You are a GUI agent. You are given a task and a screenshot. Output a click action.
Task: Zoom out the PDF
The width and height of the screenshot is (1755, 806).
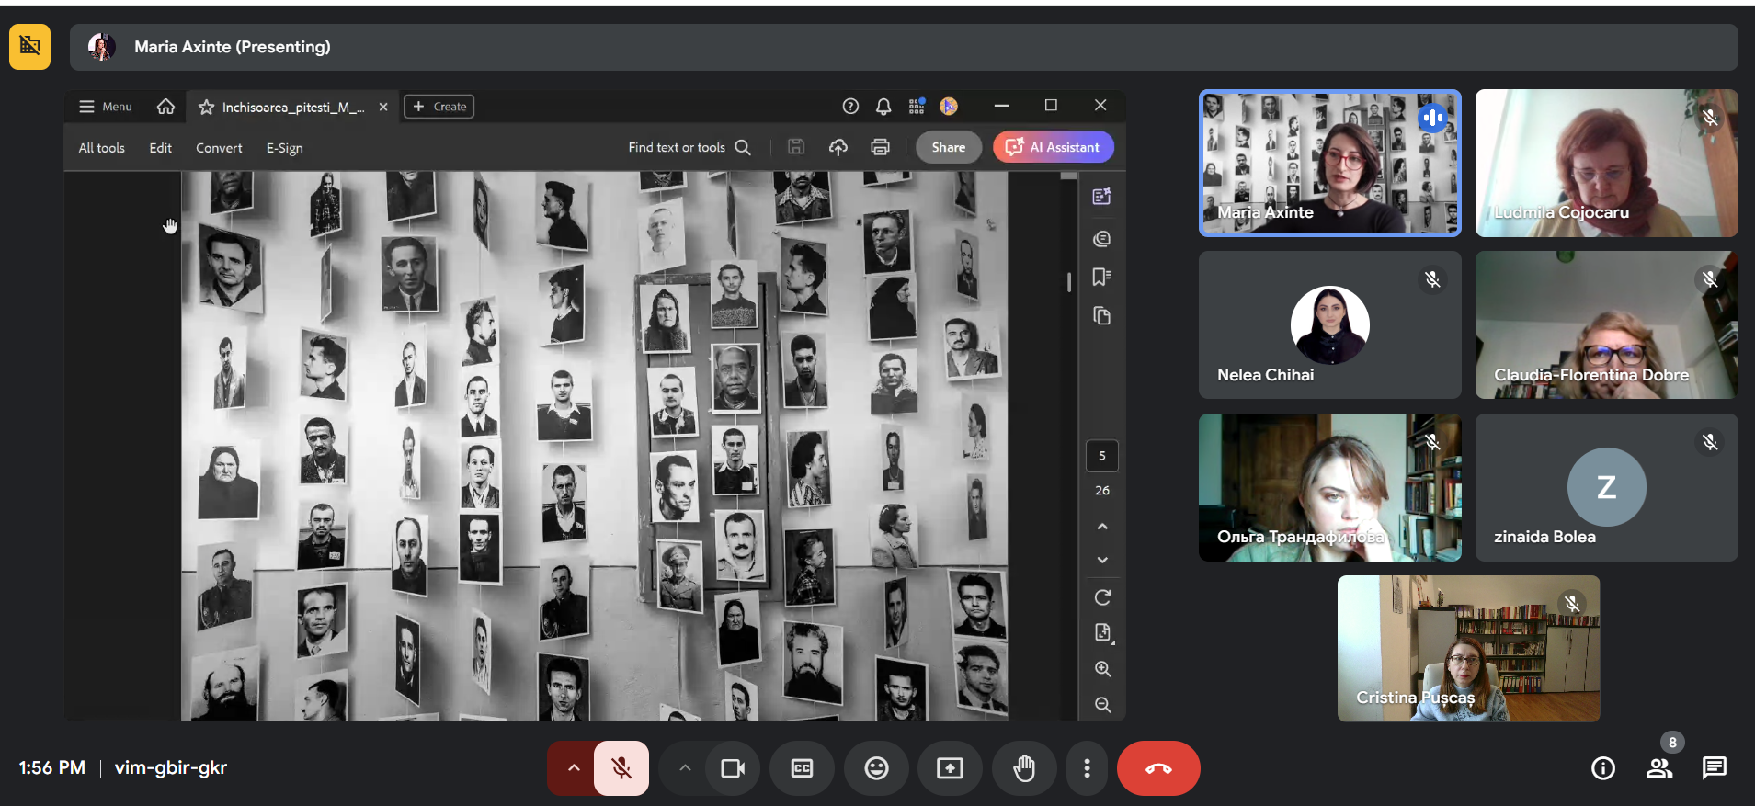coord(1102,705)
